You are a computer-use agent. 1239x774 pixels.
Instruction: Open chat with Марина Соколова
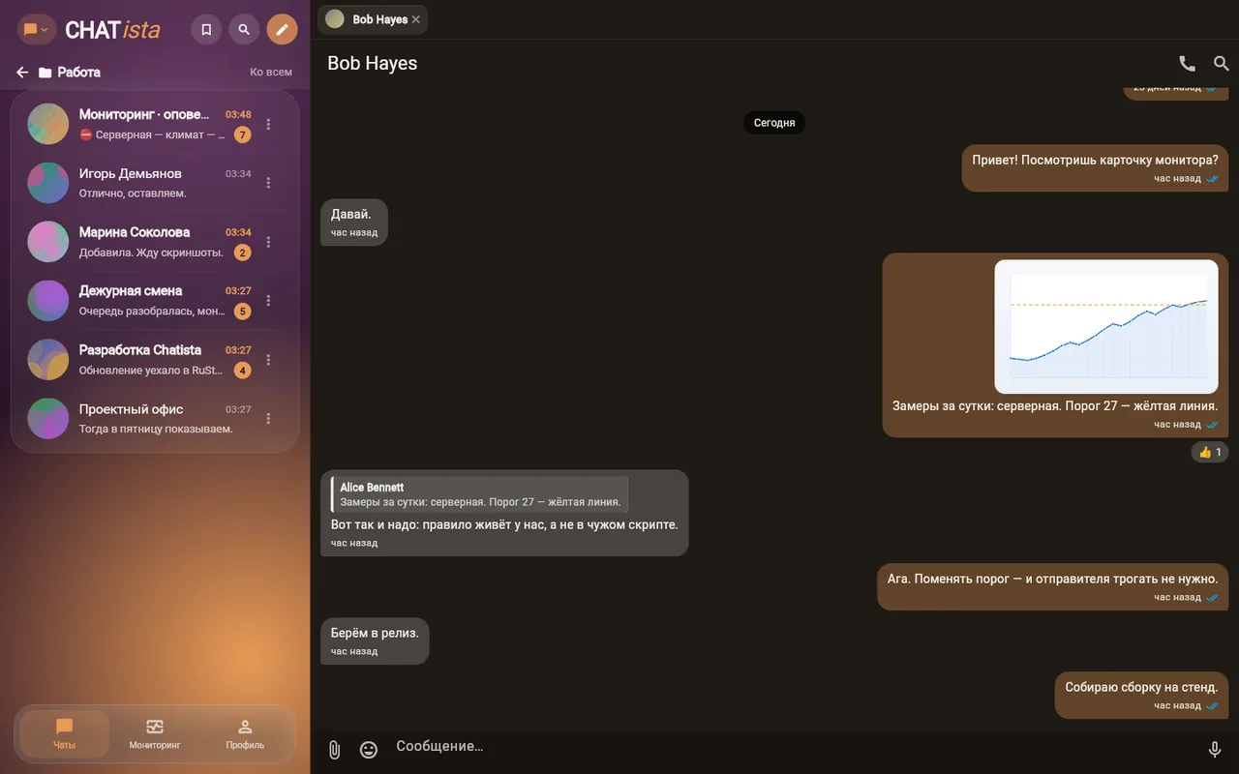(155, 242)
